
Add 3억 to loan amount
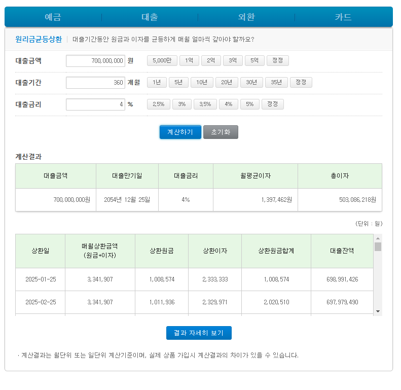point(233,61)
